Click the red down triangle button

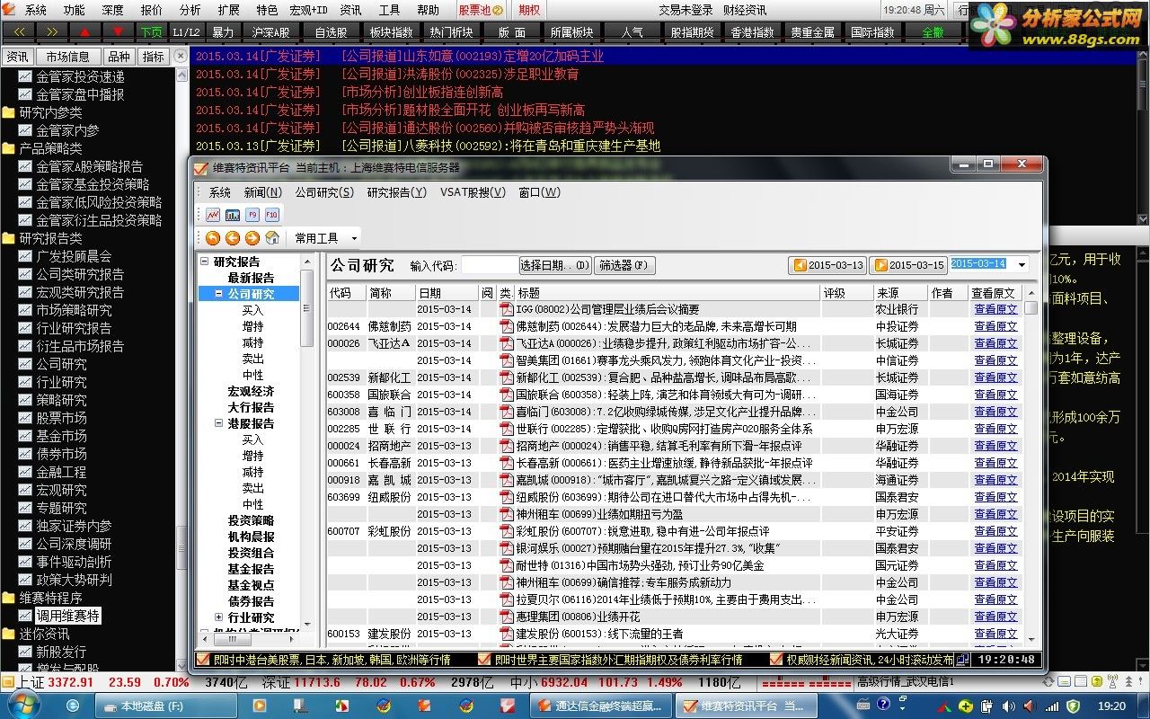coord(119,31)
